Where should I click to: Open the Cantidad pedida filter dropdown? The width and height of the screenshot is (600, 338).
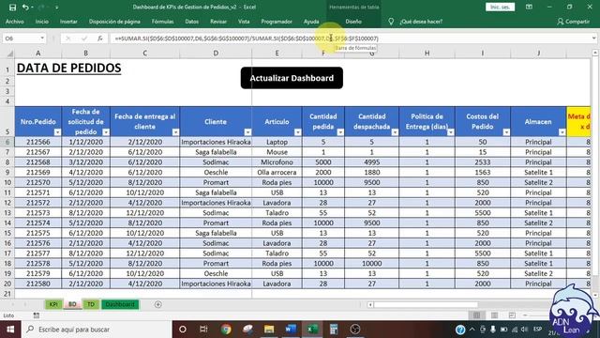coord(340,132)
